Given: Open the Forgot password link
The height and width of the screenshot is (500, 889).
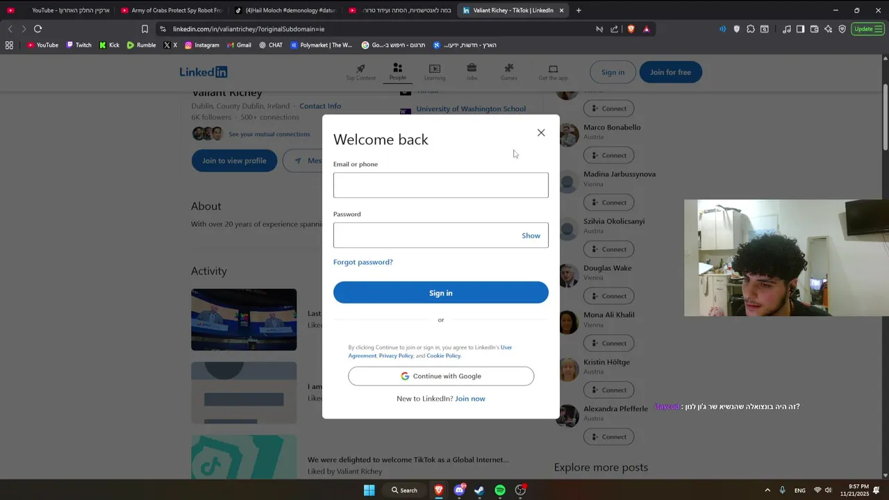Looking at the screenshot, I should coord(363,262).
